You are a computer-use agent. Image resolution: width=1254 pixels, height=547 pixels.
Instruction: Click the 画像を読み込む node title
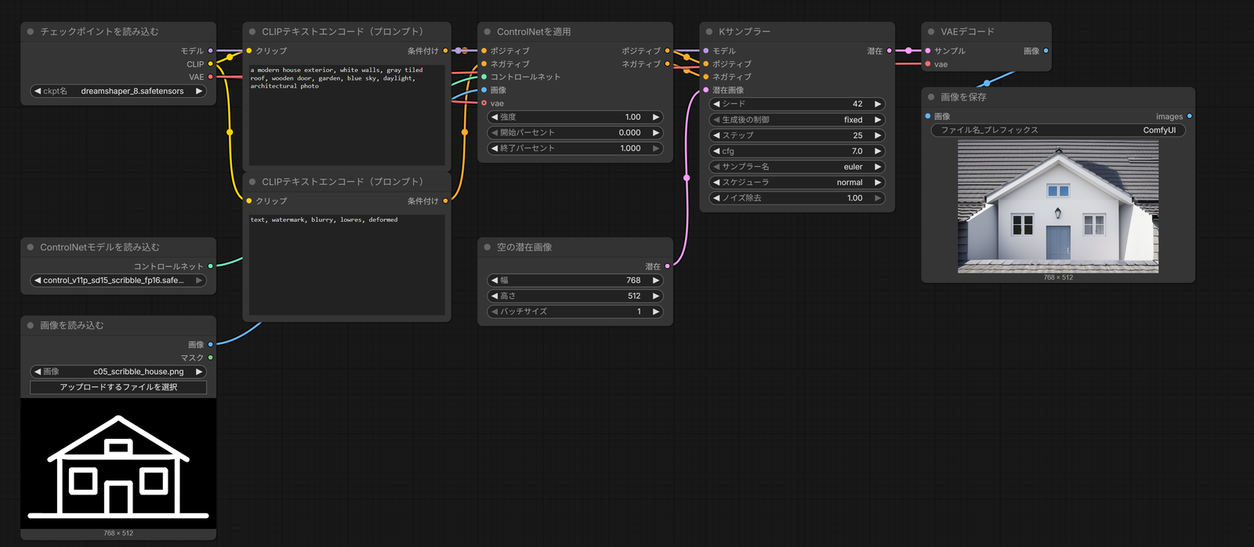(72, 326)
